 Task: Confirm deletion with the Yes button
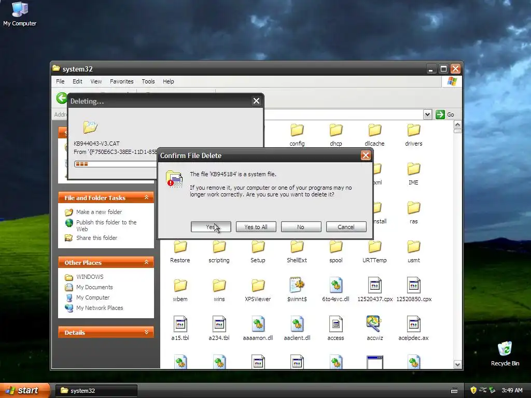tap(211, 227)
